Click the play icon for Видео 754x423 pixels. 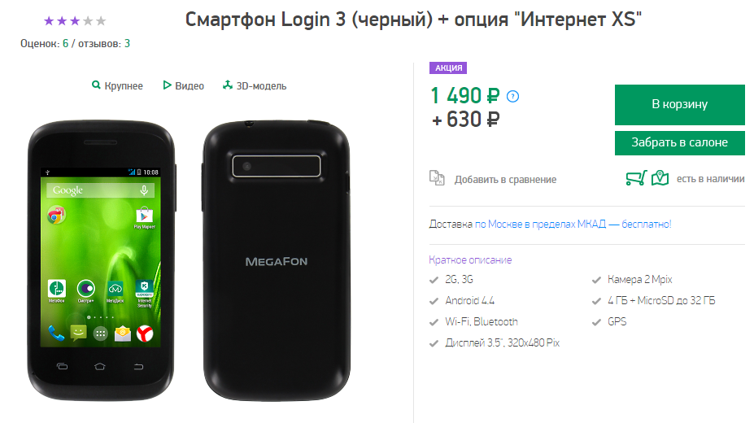coord(167,85)
